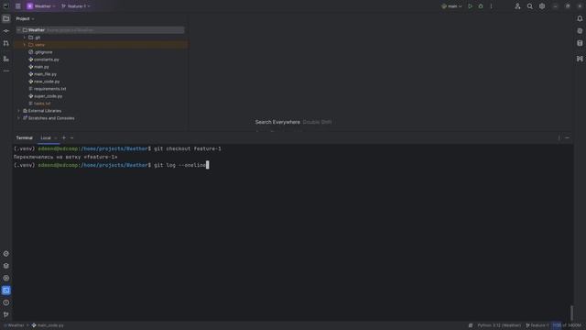Select constants.py in the project tree
Viewport: 586px width, 330px height.
coord(44,60)
